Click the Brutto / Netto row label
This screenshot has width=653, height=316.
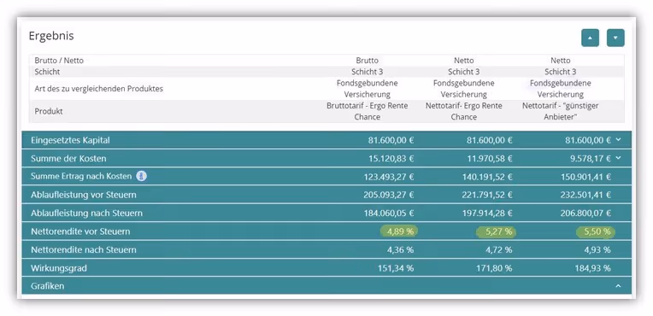(x=59, y=61)
